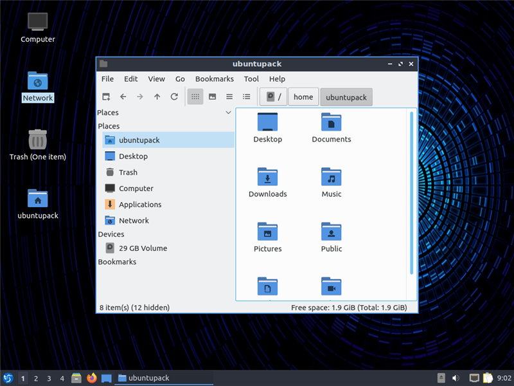Select Desktop in the Places sidebar
This screenshot has height=386, width=514.
[168, 156]
